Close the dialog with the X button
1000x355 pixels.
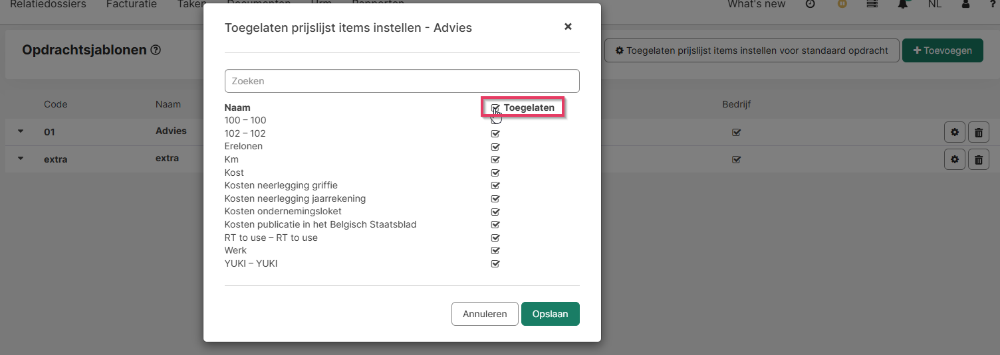(x=568, y=27)
